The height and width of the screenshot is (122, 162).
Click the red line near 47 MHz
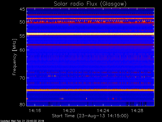90,15
